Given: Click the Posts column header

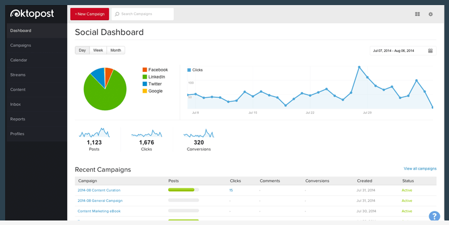Looking at the screenshot, I should (173, 181).
